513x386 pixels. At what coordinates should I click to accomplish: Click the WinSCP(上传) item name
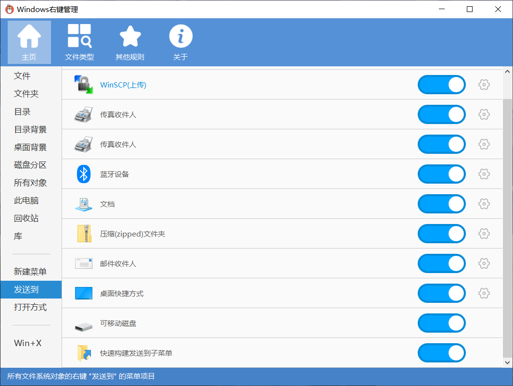point(123,85)
